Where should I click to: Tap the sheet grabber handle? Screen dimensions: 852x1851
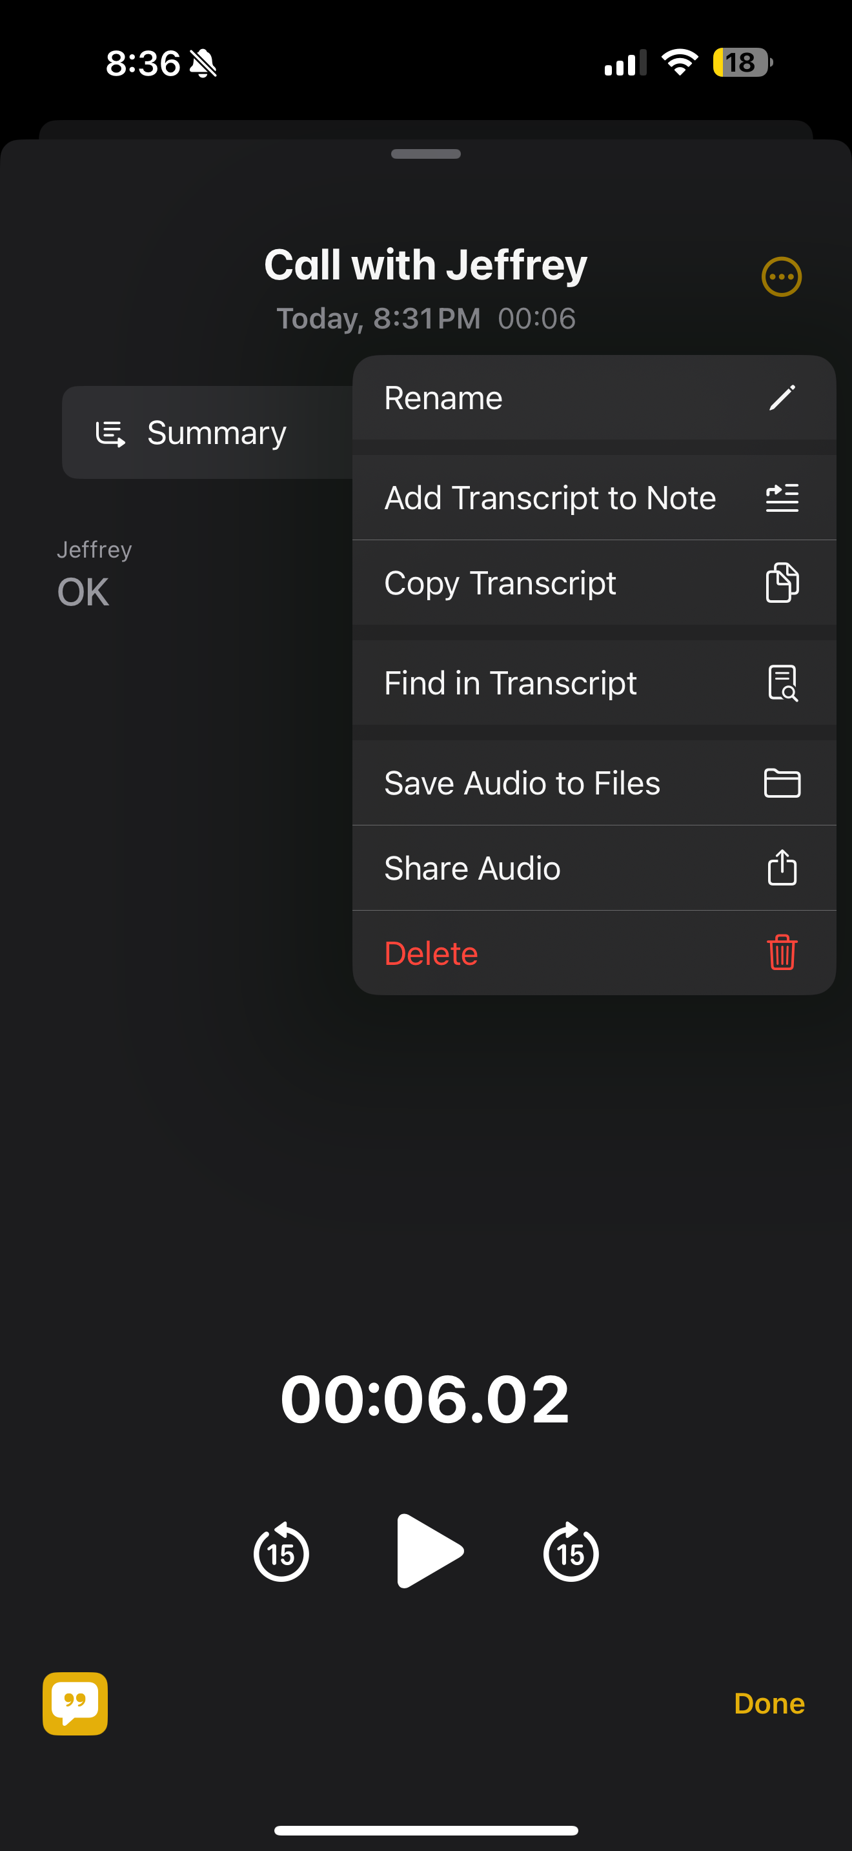pyautogui.click(x=426, y=154)
